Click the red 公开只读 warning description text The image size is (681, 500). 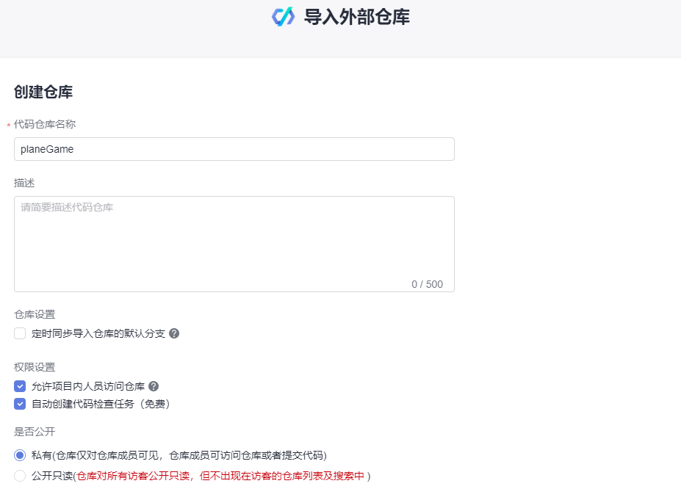(220, 476)
